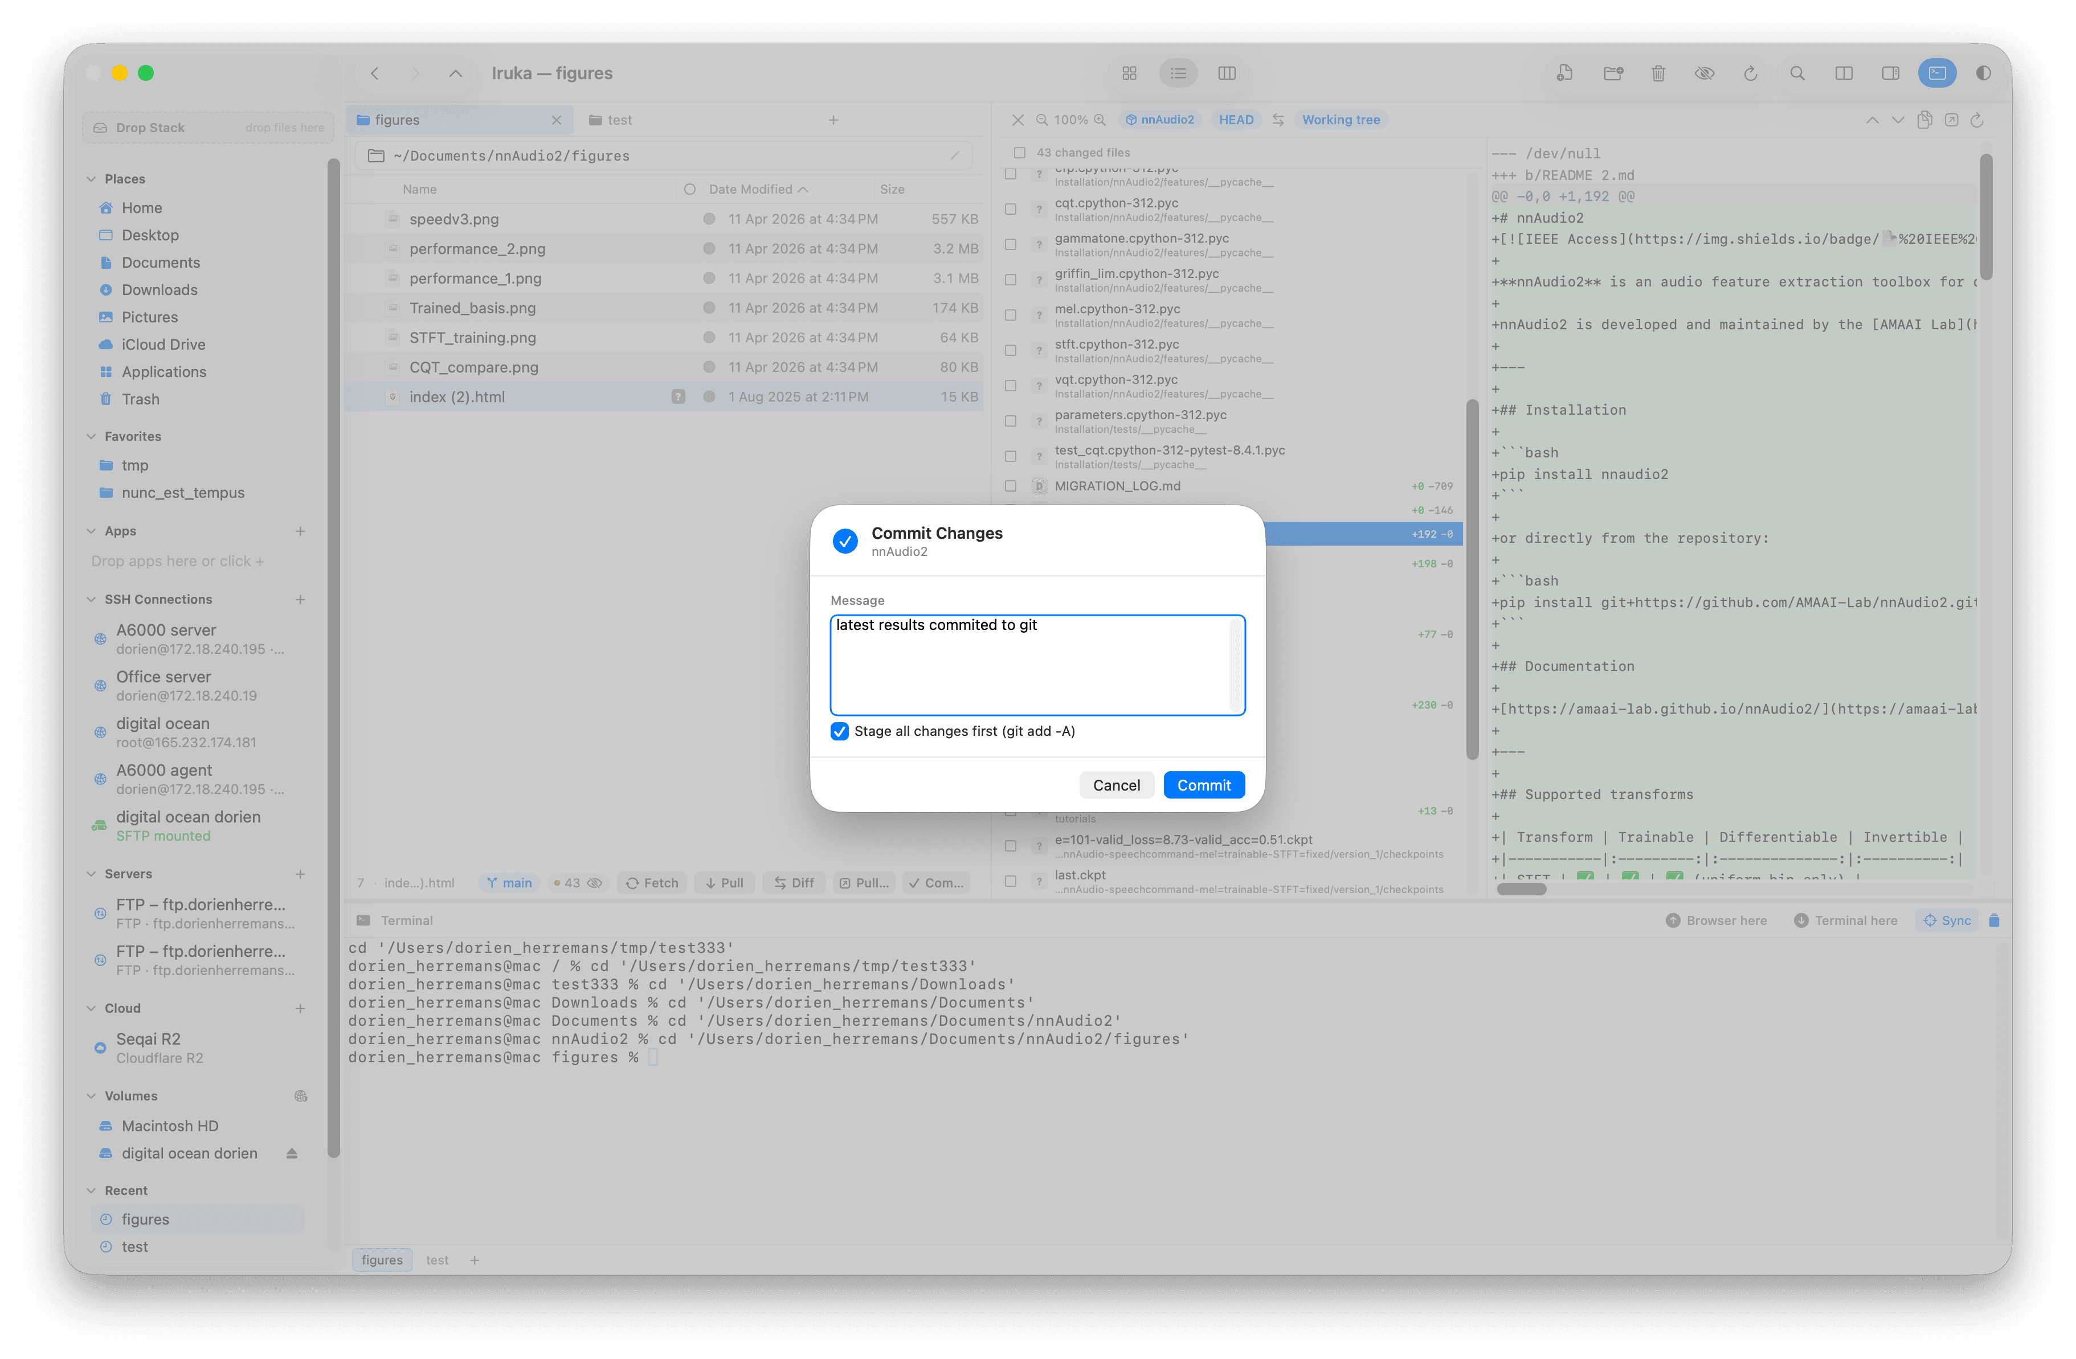Check the gammatone.cpython-312.pyc checkbox
The image size is (2076, 1359).
coord(1010,244)
